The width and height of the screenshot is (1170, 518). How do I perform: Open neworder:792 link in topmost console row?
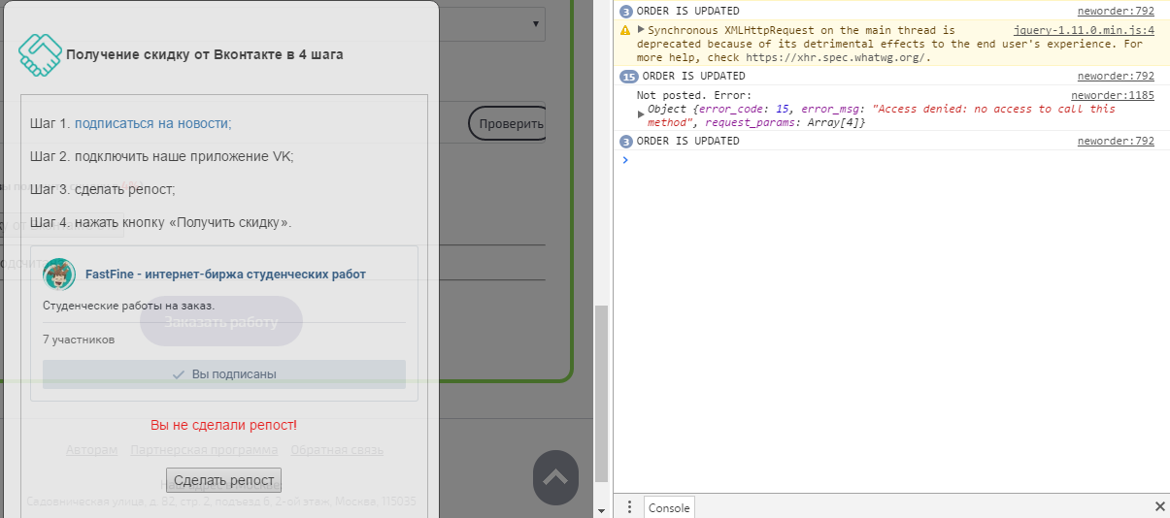pyautogui.click(x=1116, y=12)
